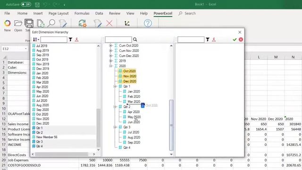Expand the Cum Dec 2020 node
The width and height of the screenshot is (302, 170).
point(111,56)
